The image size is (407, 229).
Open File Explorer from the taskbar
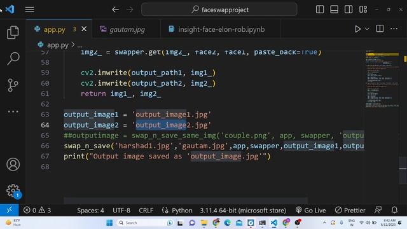coord(204,223)
